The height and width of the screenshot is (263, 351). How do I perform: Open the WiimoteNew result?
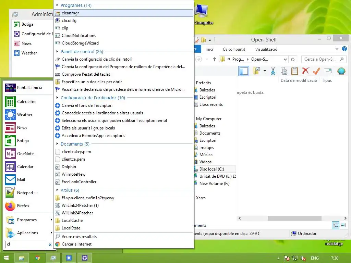pyautogui.click(x=123, y=174)
